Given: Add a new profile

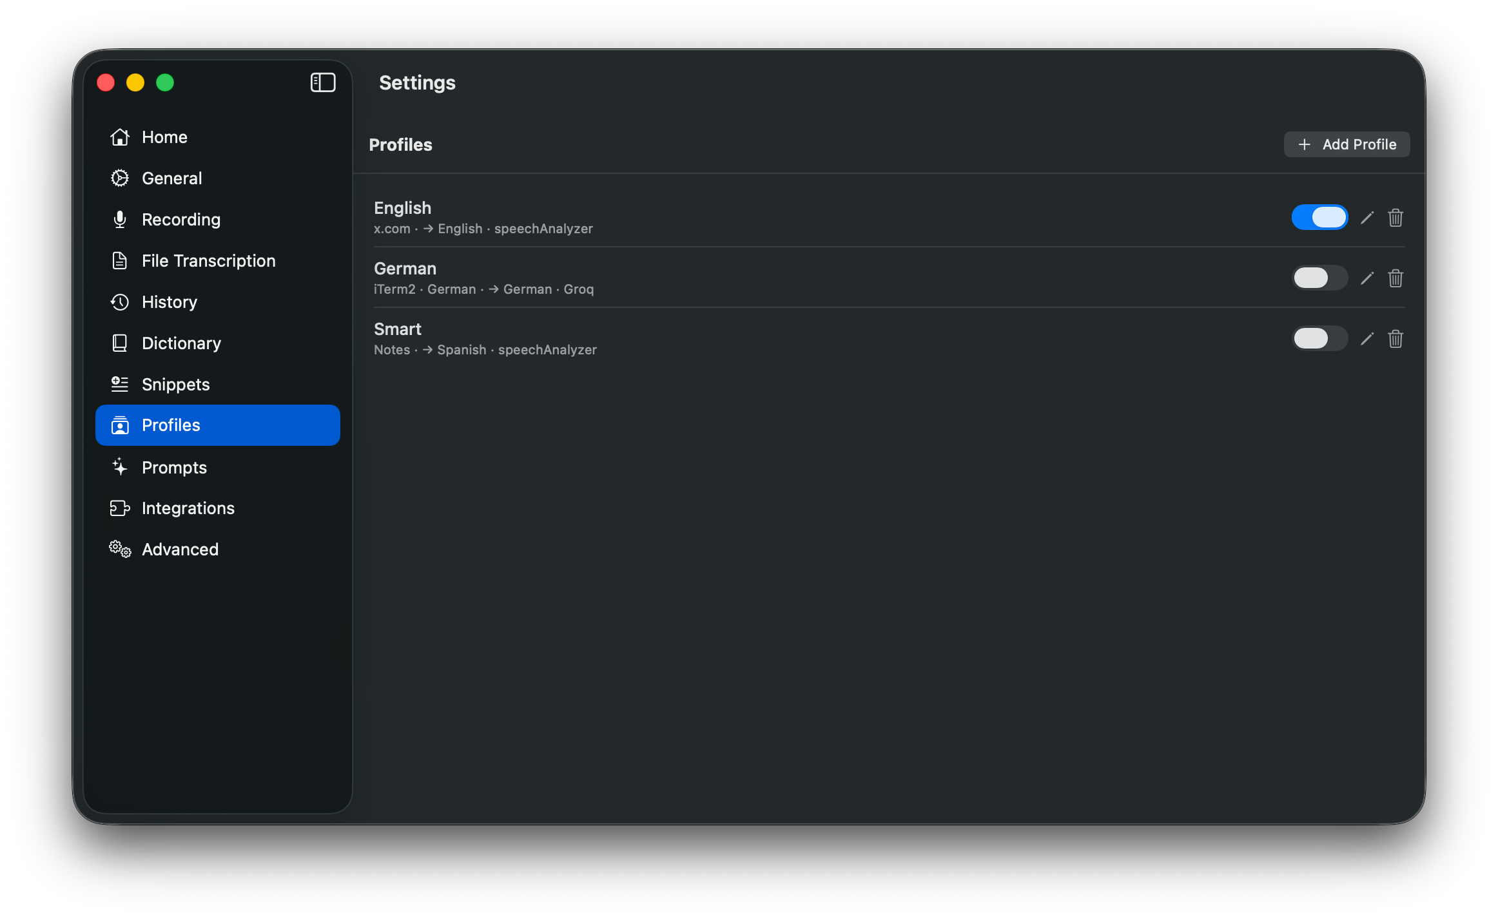Looking at the screenshot, I should [1347, 144].
